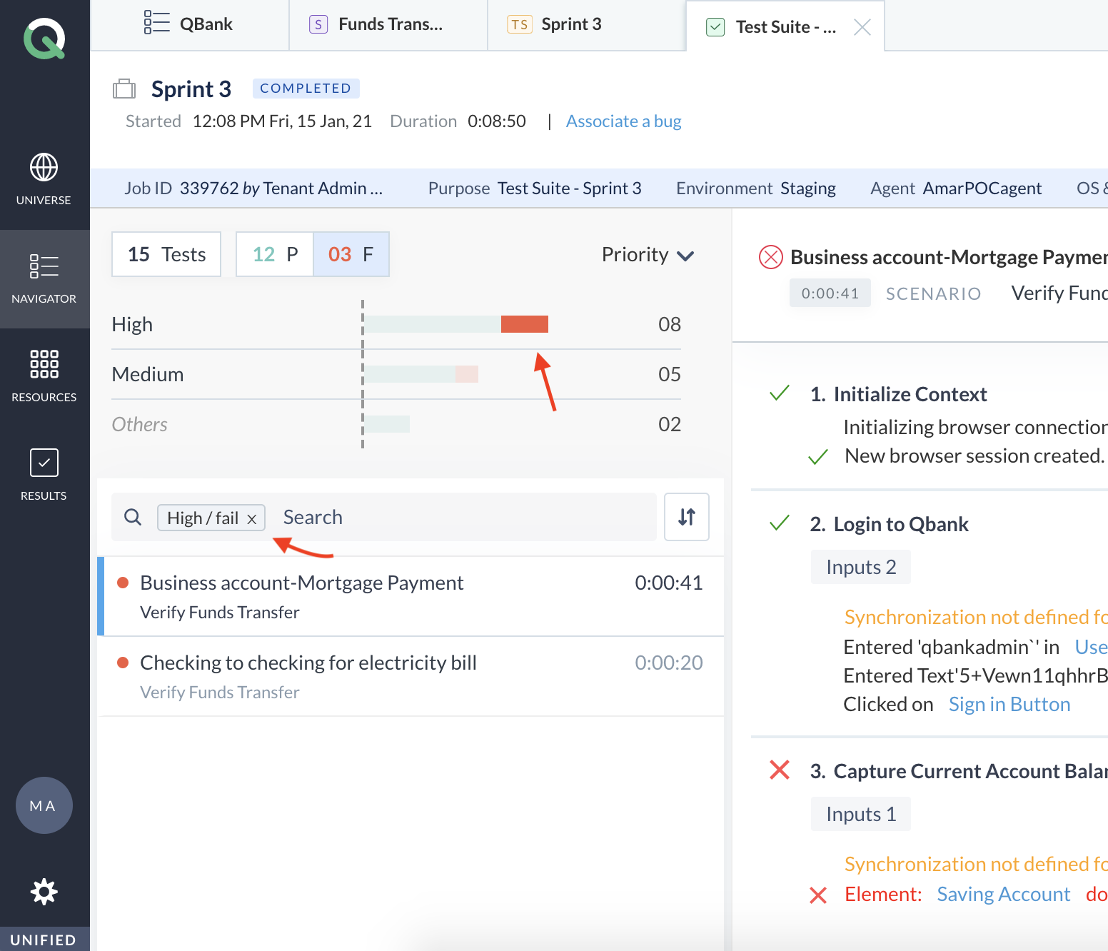Click the Purpose Test Suite - Sprint 3 text

point(535,188)
